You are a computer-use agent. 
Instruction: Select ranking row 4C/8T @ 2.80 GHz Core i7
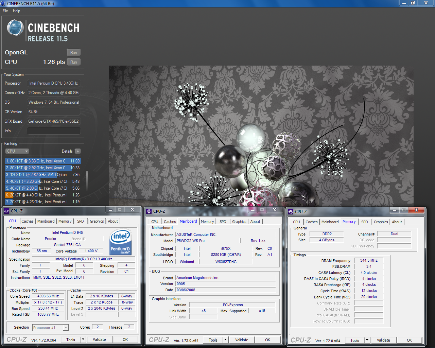(43, 188)
